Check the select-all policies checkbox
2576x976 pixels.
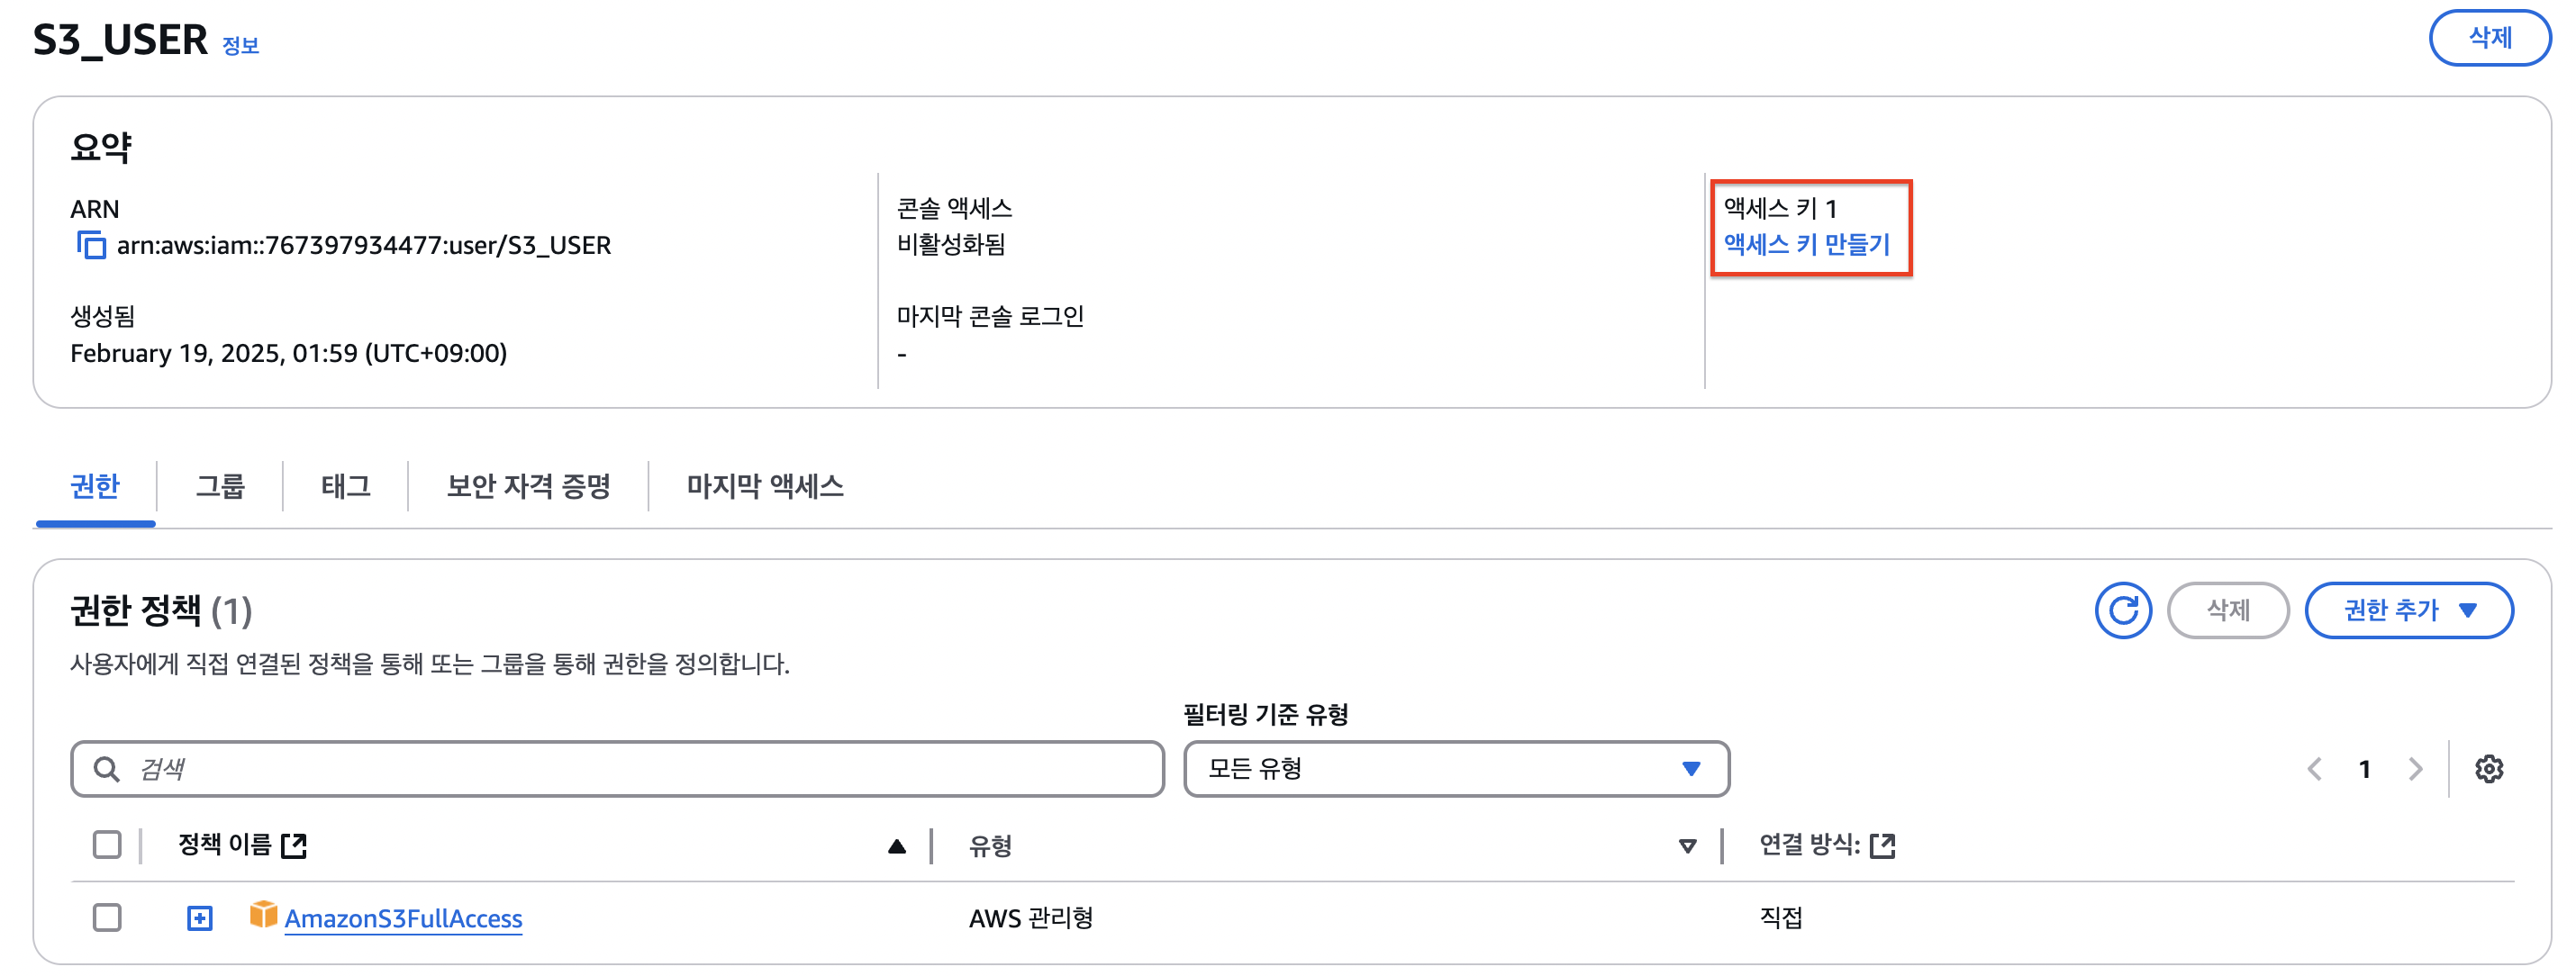[107, 845]
